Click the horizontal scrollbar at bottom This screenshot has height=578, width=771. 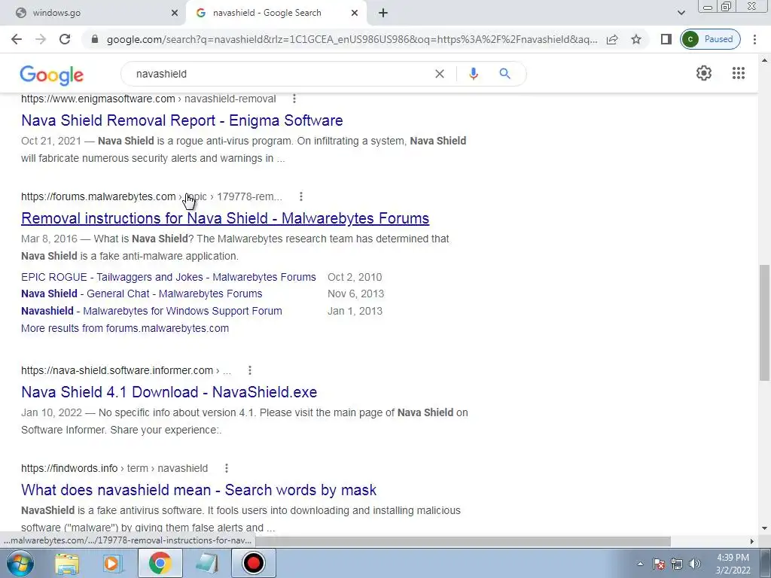click(x=462, y=541)
